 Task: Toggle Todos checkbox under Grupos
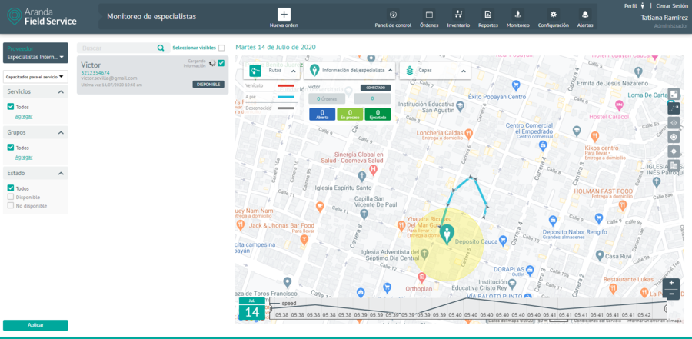pyautogui.click(x=11, y=148)
